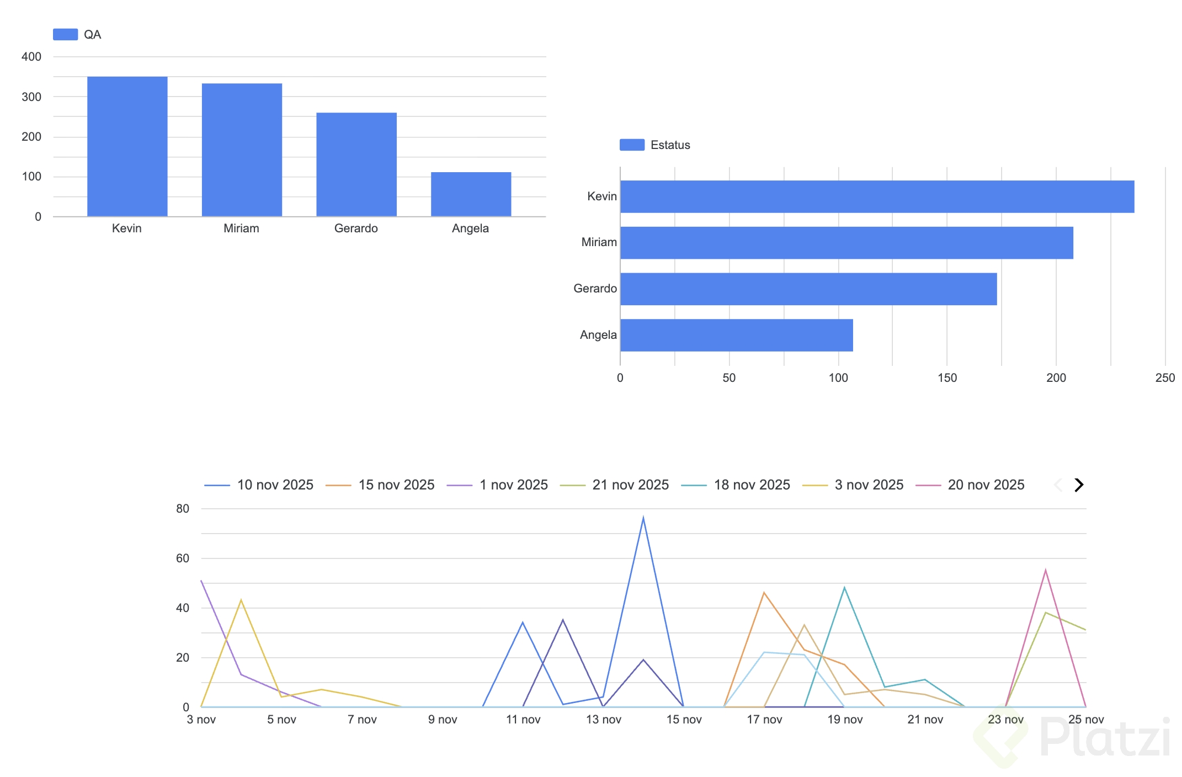Select the 21 nov 2025 legend entry
Screen dimensions: 1182x777
pyautogui.click(x=630, y=485)
